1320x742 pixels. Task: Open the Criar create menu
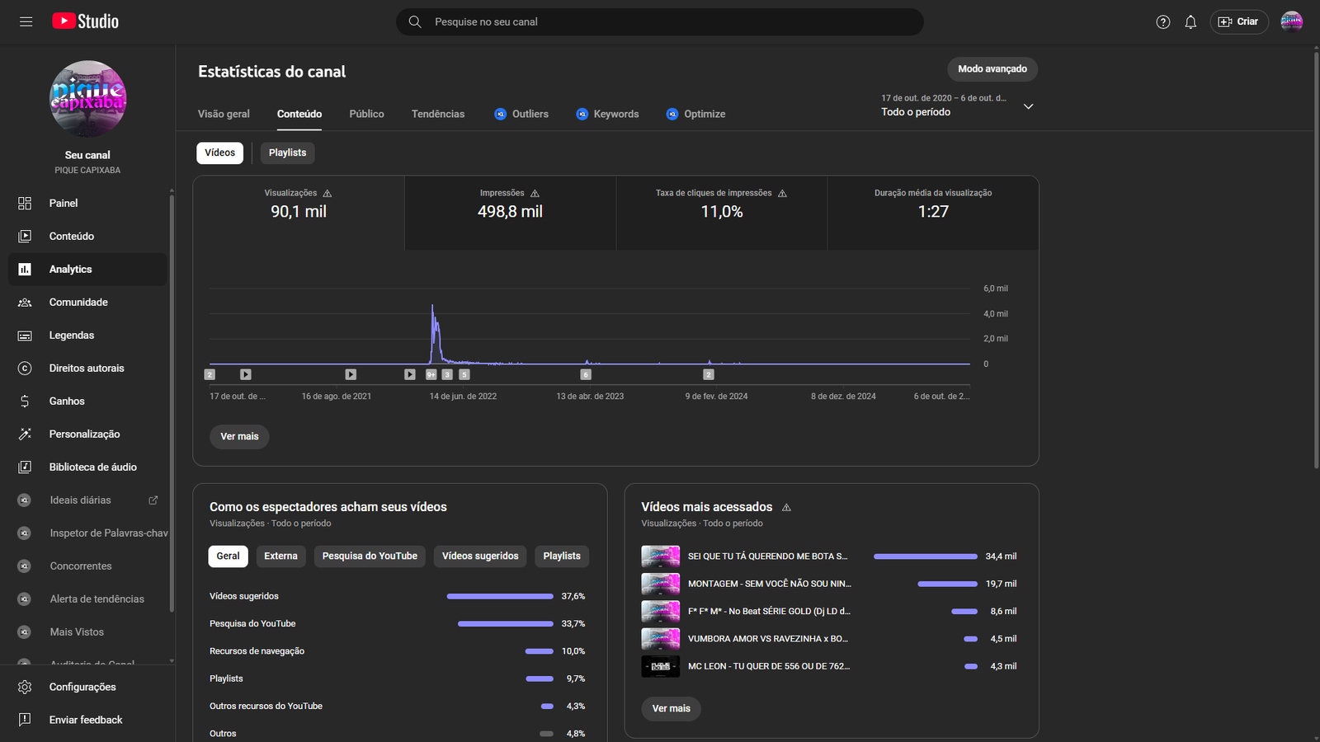(x=1238, y=22)
